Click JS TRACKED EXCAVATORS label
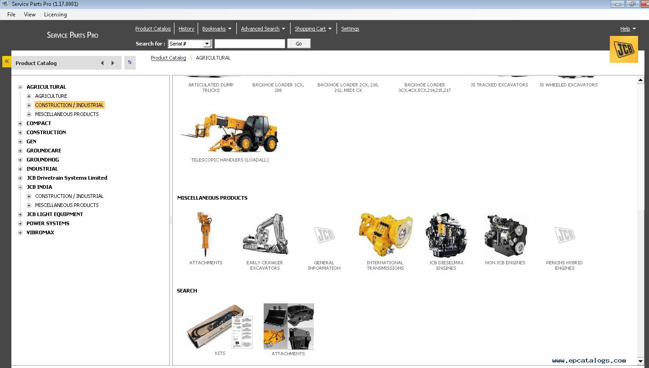649x368 pixels. (x=500, y=85)
